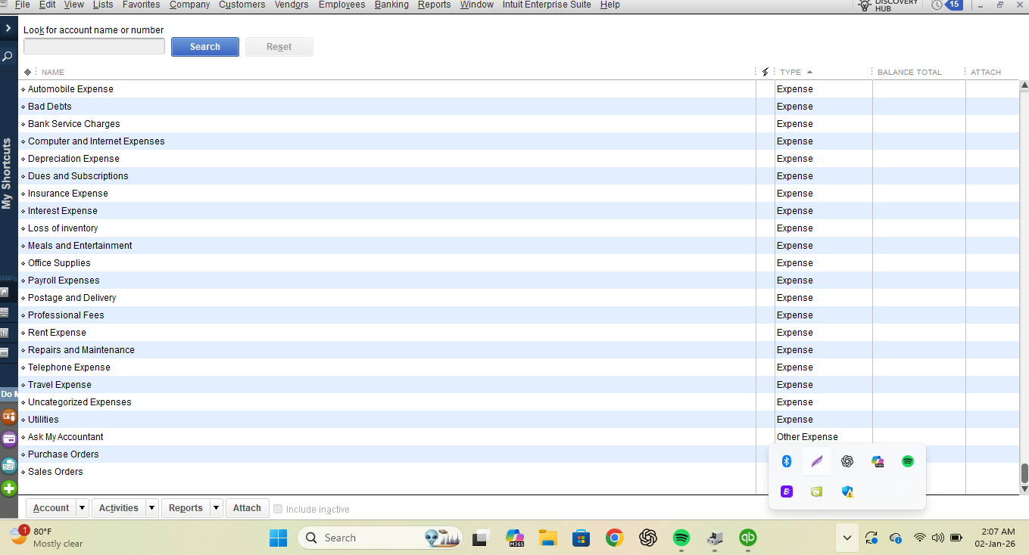Click the account list vertical scrollbar thumb
Image resolution: width=1029 pixels, height=555 pixels.
coord(1024,473)
